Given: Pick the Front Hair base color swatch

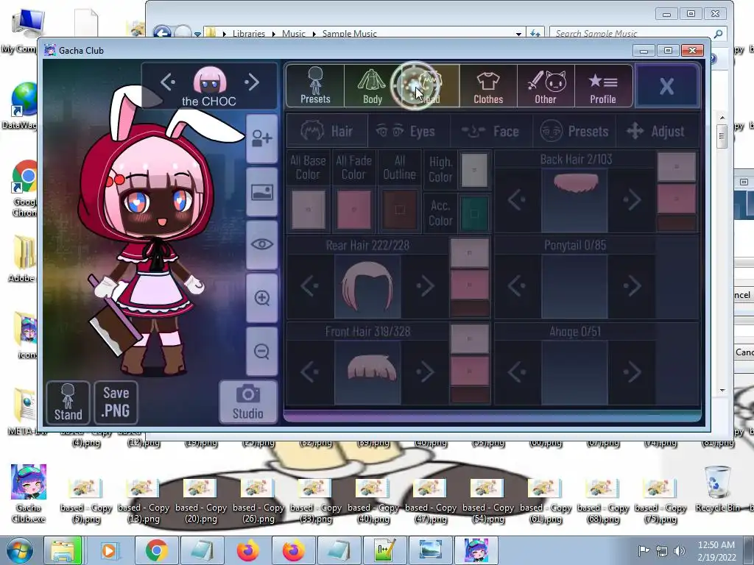Looking at the screenshot, I should 470,338.
